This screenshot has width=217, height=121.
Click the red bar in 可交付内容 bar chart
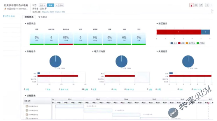point(120,76)
